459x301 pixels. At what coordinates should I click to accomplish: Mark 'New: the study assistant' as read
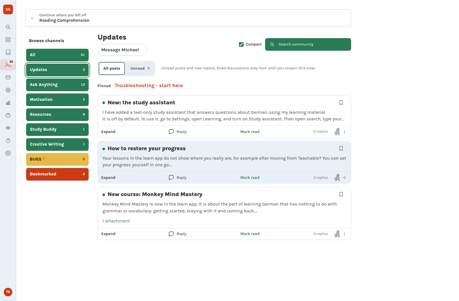250,132
